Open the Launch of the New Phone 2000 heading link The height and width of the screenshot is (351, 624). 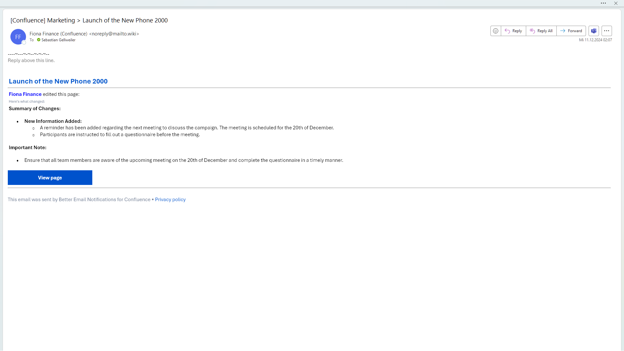(x=58, y=81)
